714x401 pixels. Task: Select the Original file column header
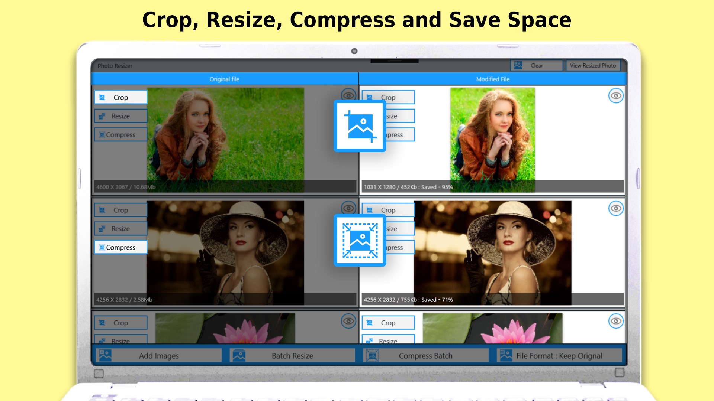pos(224,79)
